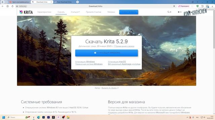Open Yandex Browser from the taskbar

point(34,117)
